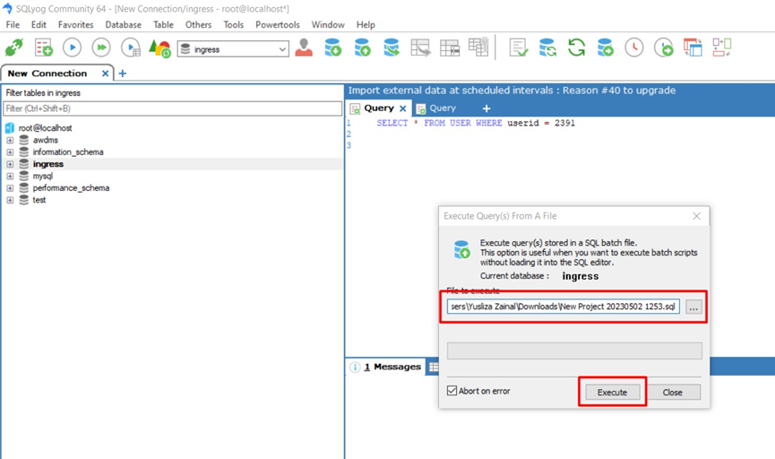The width and height of the screenshot is (775, 459).
Task: Select the New Connection tab
Action: 47,74
